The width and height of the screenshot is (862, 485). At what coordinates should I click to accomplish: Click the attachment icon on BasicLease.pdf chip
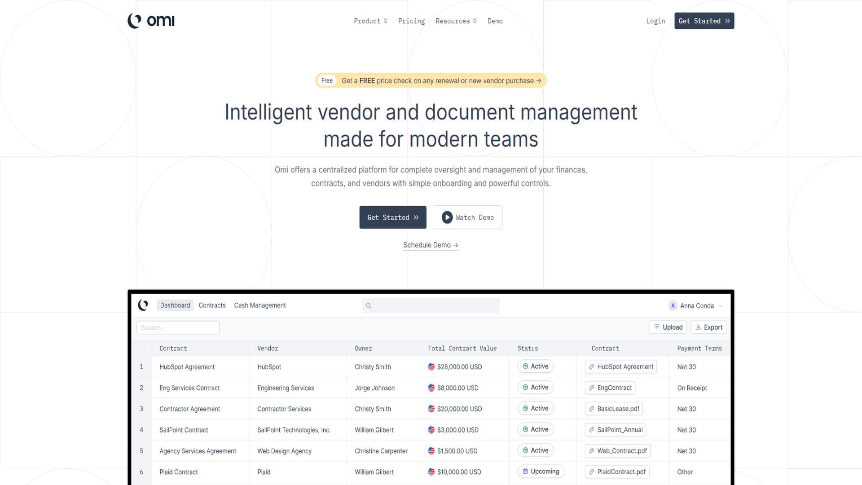[x=592, y=409]
